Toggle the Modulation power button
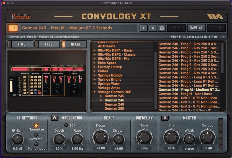The height and width of the screenshot is (158, 232). click(55, 118)
